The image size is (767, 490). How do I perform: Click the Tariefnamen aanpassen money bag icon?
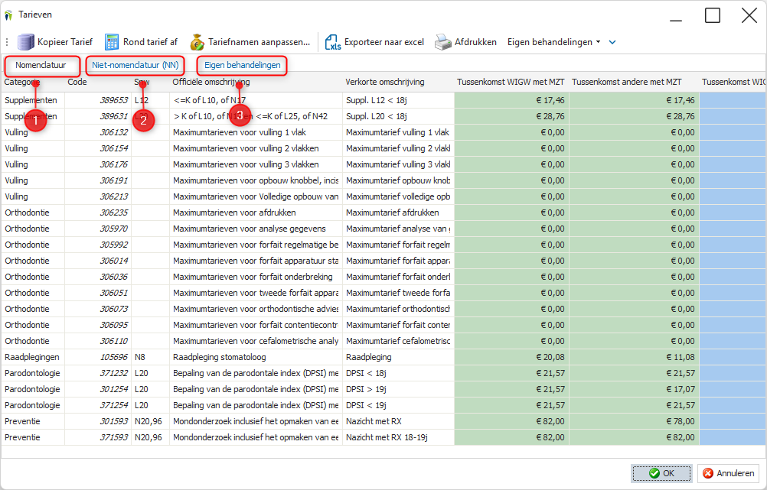[197, 42]
